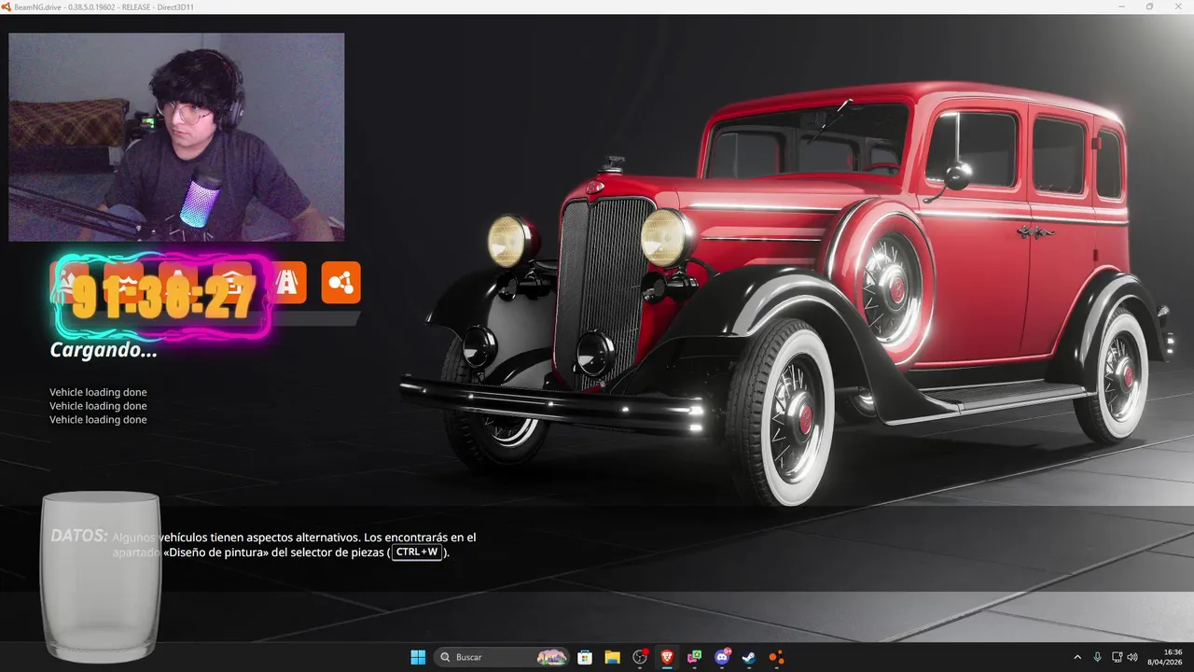
Task: Click the 91:38:27 neon countdown timer
Action: coord(164,298)
